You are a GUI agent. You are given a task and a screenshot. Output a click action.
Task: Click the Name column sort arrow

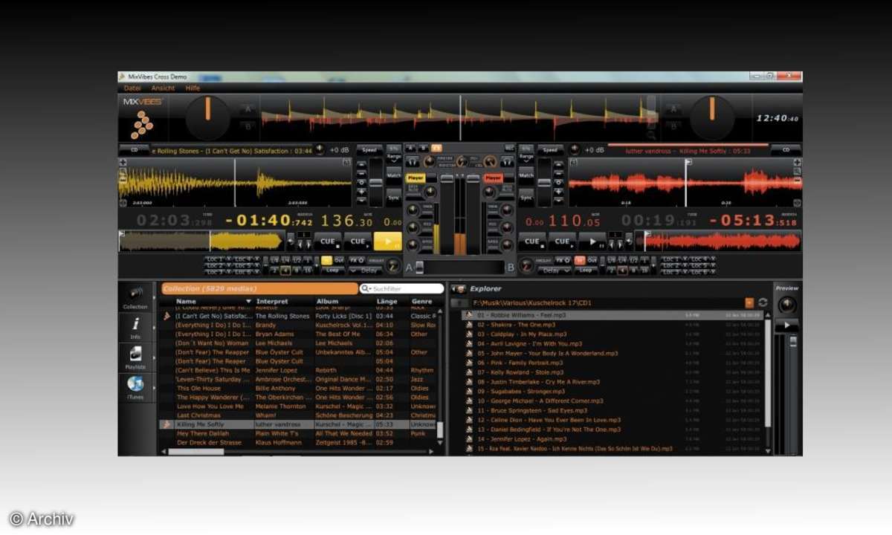[248, 302]
